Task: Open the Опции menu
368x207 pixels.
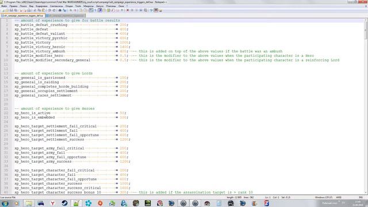Action: 69,6
